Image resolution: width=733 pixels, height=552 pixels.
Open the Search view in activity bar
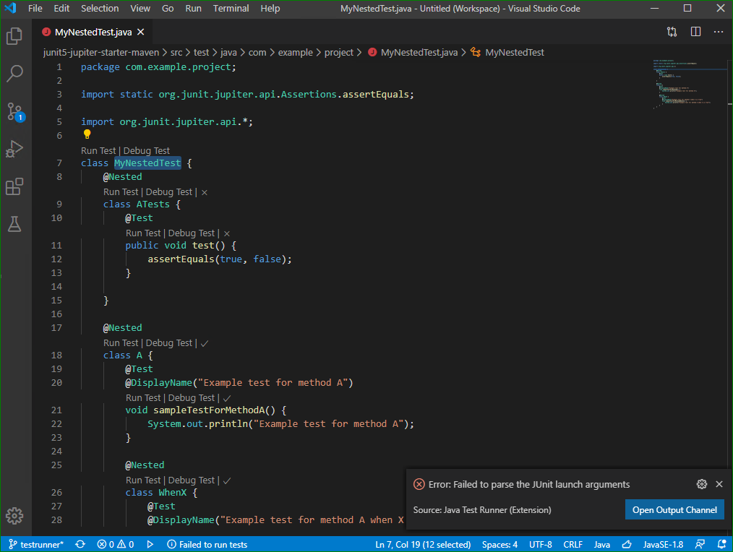tap(14, 74)
